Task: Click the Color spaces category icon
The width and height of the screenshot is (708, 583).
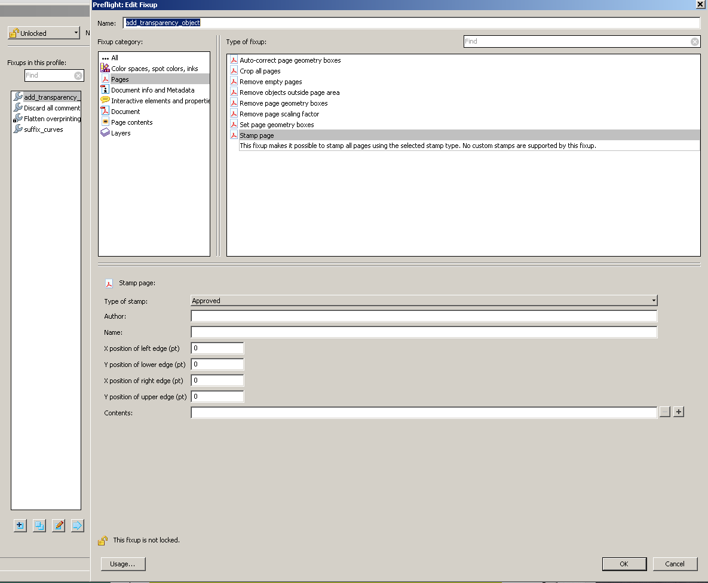Action: point(105,68)
